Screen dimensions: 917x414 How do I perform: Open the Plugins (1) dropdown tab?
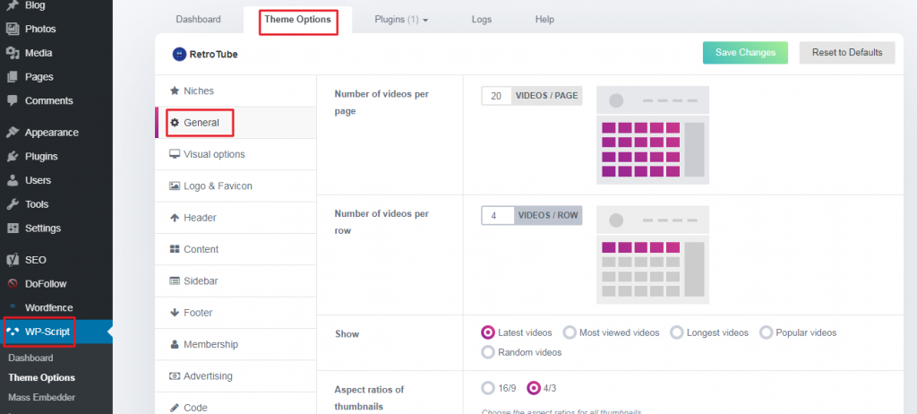pos(401,20)
